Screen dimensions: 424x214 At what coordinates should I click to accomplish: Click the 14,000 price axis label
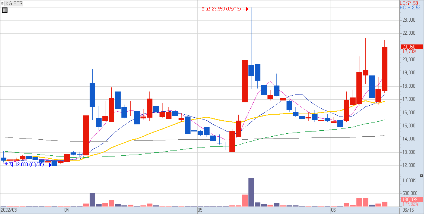(409, 139)
